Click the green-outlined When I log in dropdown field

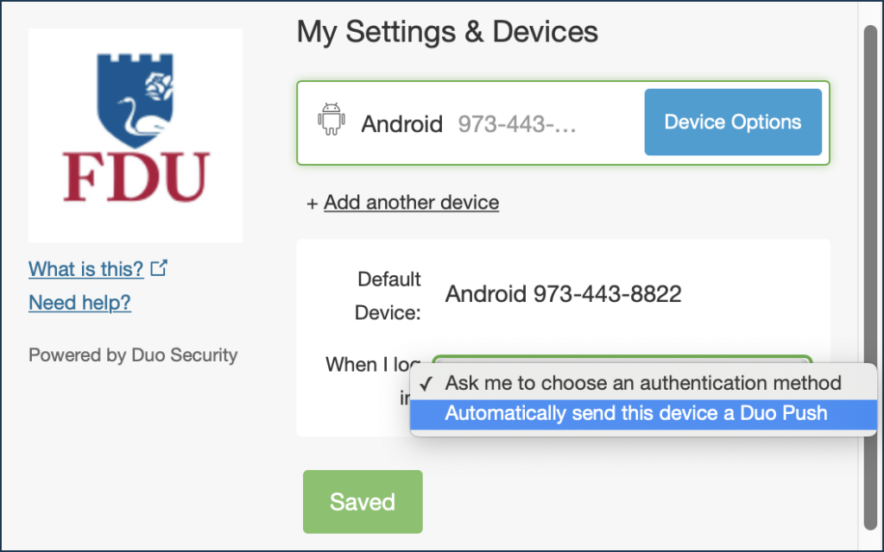click(x=622, y=360)
